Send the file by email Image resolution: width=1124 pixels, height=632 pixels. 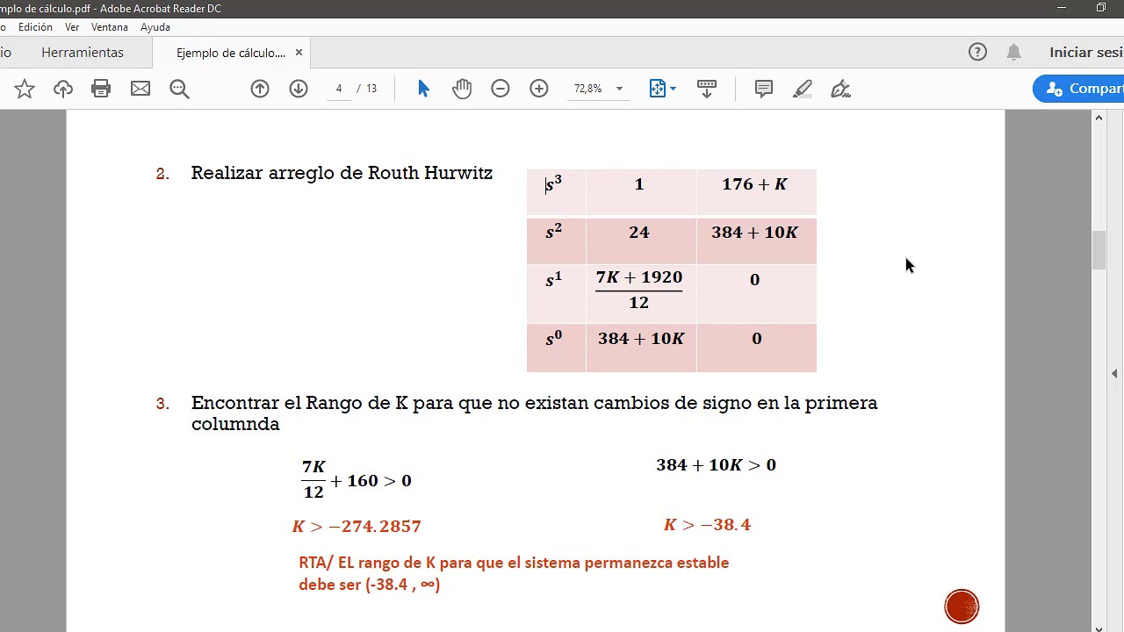[x=140, y=89]
